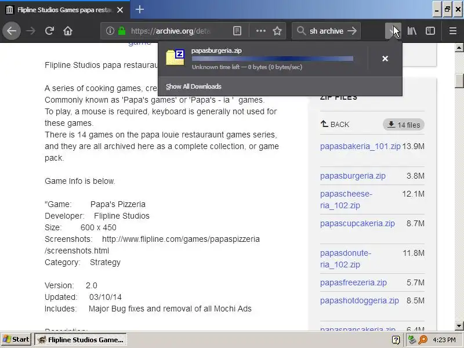Screen dimensions: 464x348
Task: Download papashotdoggeria.zip
Action: pyautogui.click(x=360, y=300)
